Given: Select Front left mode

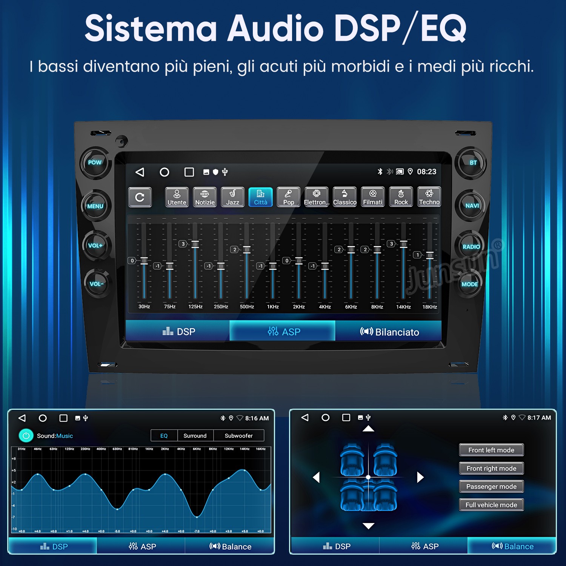Looking at the screenshot, I should tap(491, 450).
